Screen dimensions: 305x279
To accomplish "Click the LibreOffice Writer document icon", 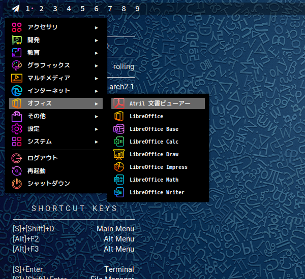I will pos(119,192).
